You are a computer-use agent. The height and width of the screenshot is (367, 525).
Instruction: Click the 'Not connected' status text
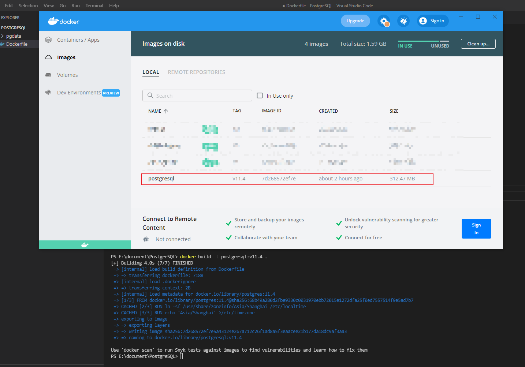(x=173, y=239)
